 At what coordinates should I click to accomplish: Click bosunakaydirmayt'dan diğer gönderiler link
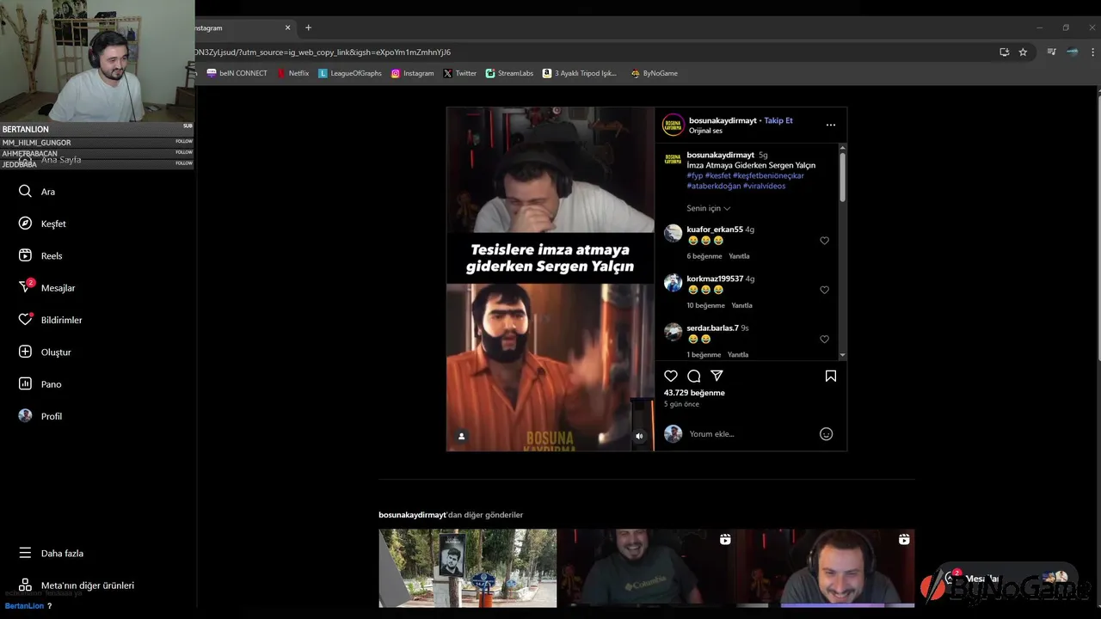tap(451, 515)
